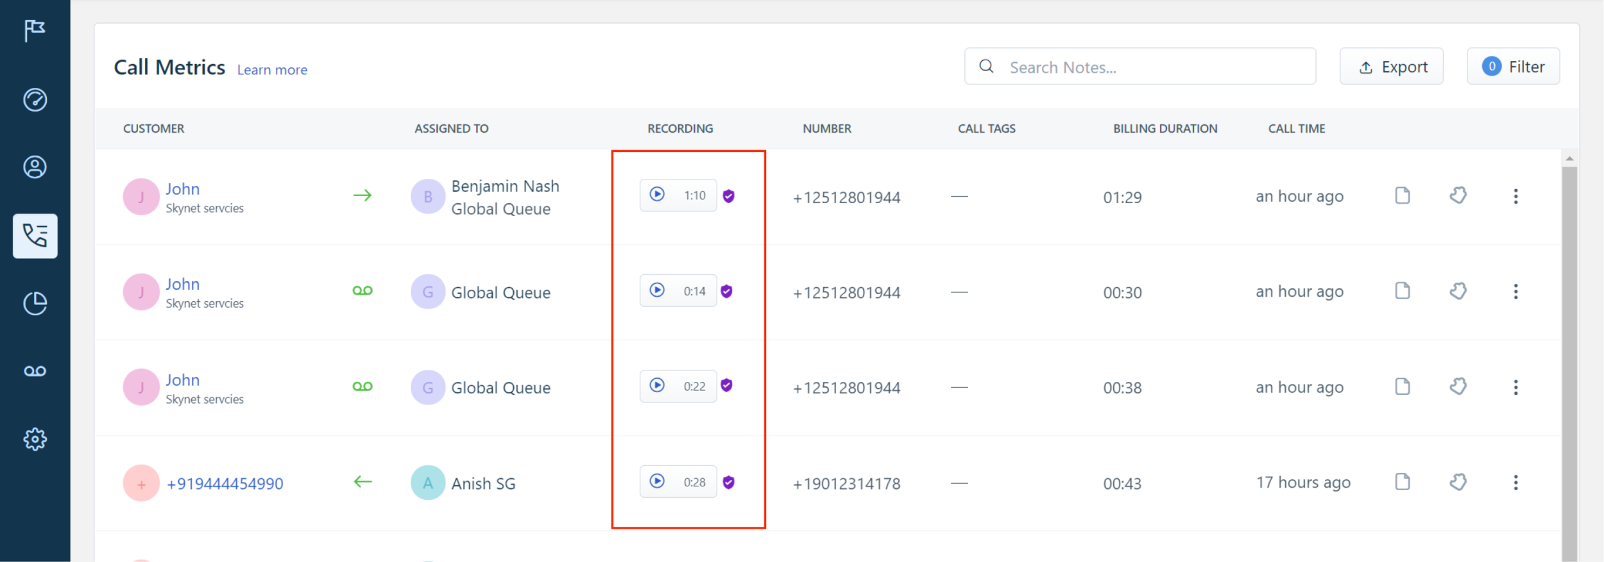Image resolution: width=1604 pixels, height=562 pixels.
Task: Open notes icon for the 00:38 billing call
Action: pos(1403,386)
